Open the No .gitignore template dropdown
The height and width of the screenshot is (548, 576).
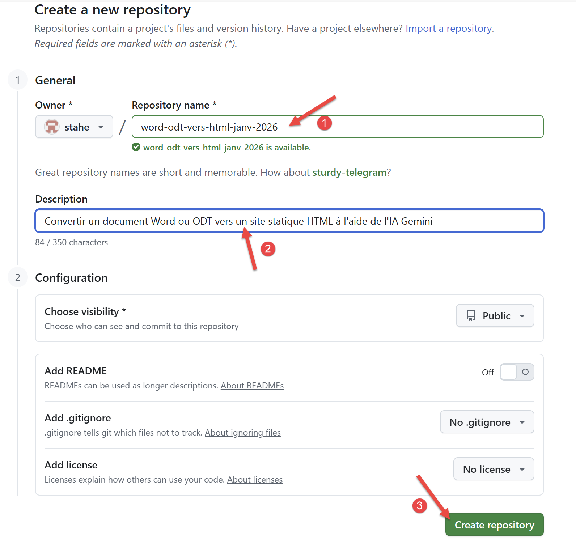487,422
